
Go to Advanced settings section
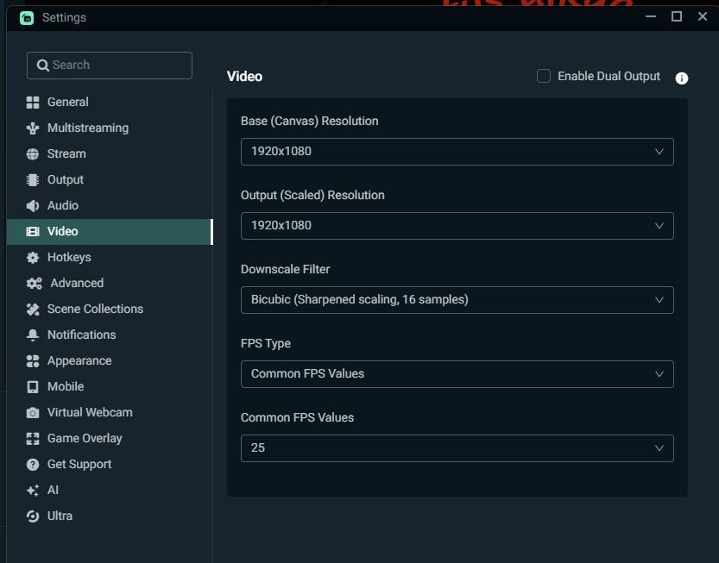click(x=77, y=283)
